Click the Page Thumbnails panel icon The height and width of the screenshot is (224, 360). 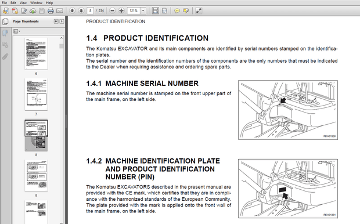[x=5, y=21]
